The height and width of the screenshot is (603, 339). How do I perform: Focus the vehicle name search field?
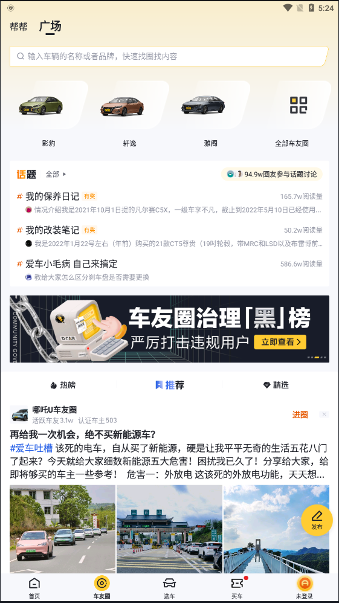(169, 56)
